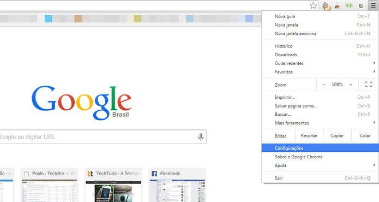Open Nova janela anônima
The image size is (379, 202).
click(320, 34)
